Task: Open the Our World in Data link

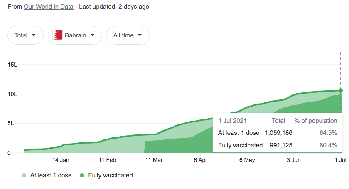Action: tap(49, 7)
